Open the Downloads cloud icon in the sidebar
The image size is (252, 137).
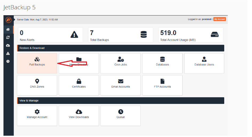coord(8,45)
